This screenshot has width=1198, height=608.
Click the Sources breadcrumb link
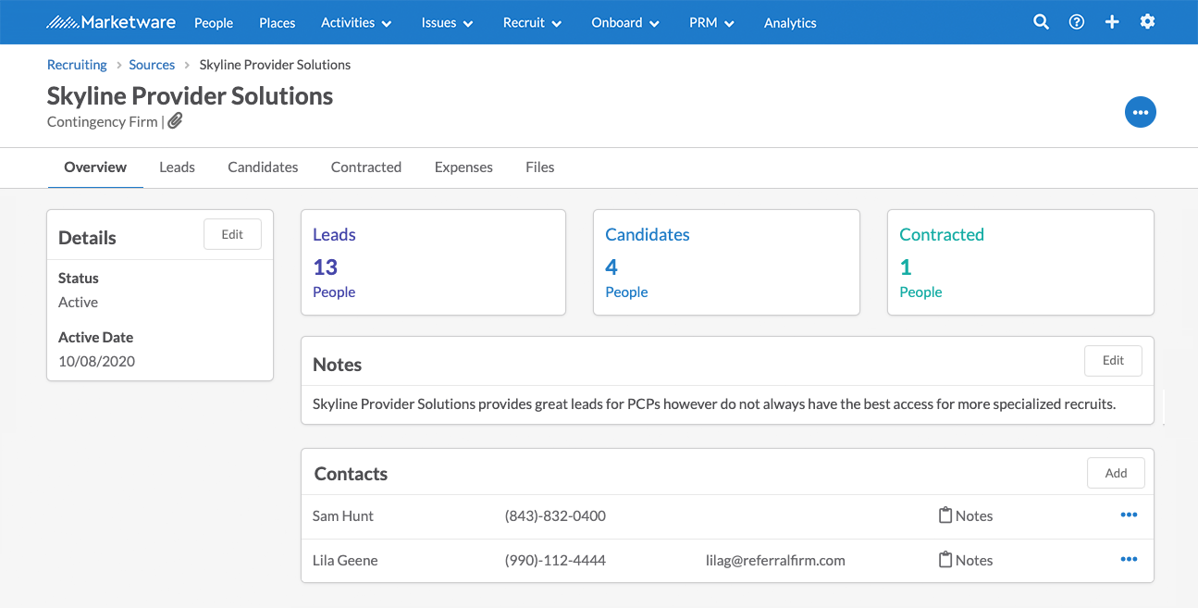click(152, 65)
